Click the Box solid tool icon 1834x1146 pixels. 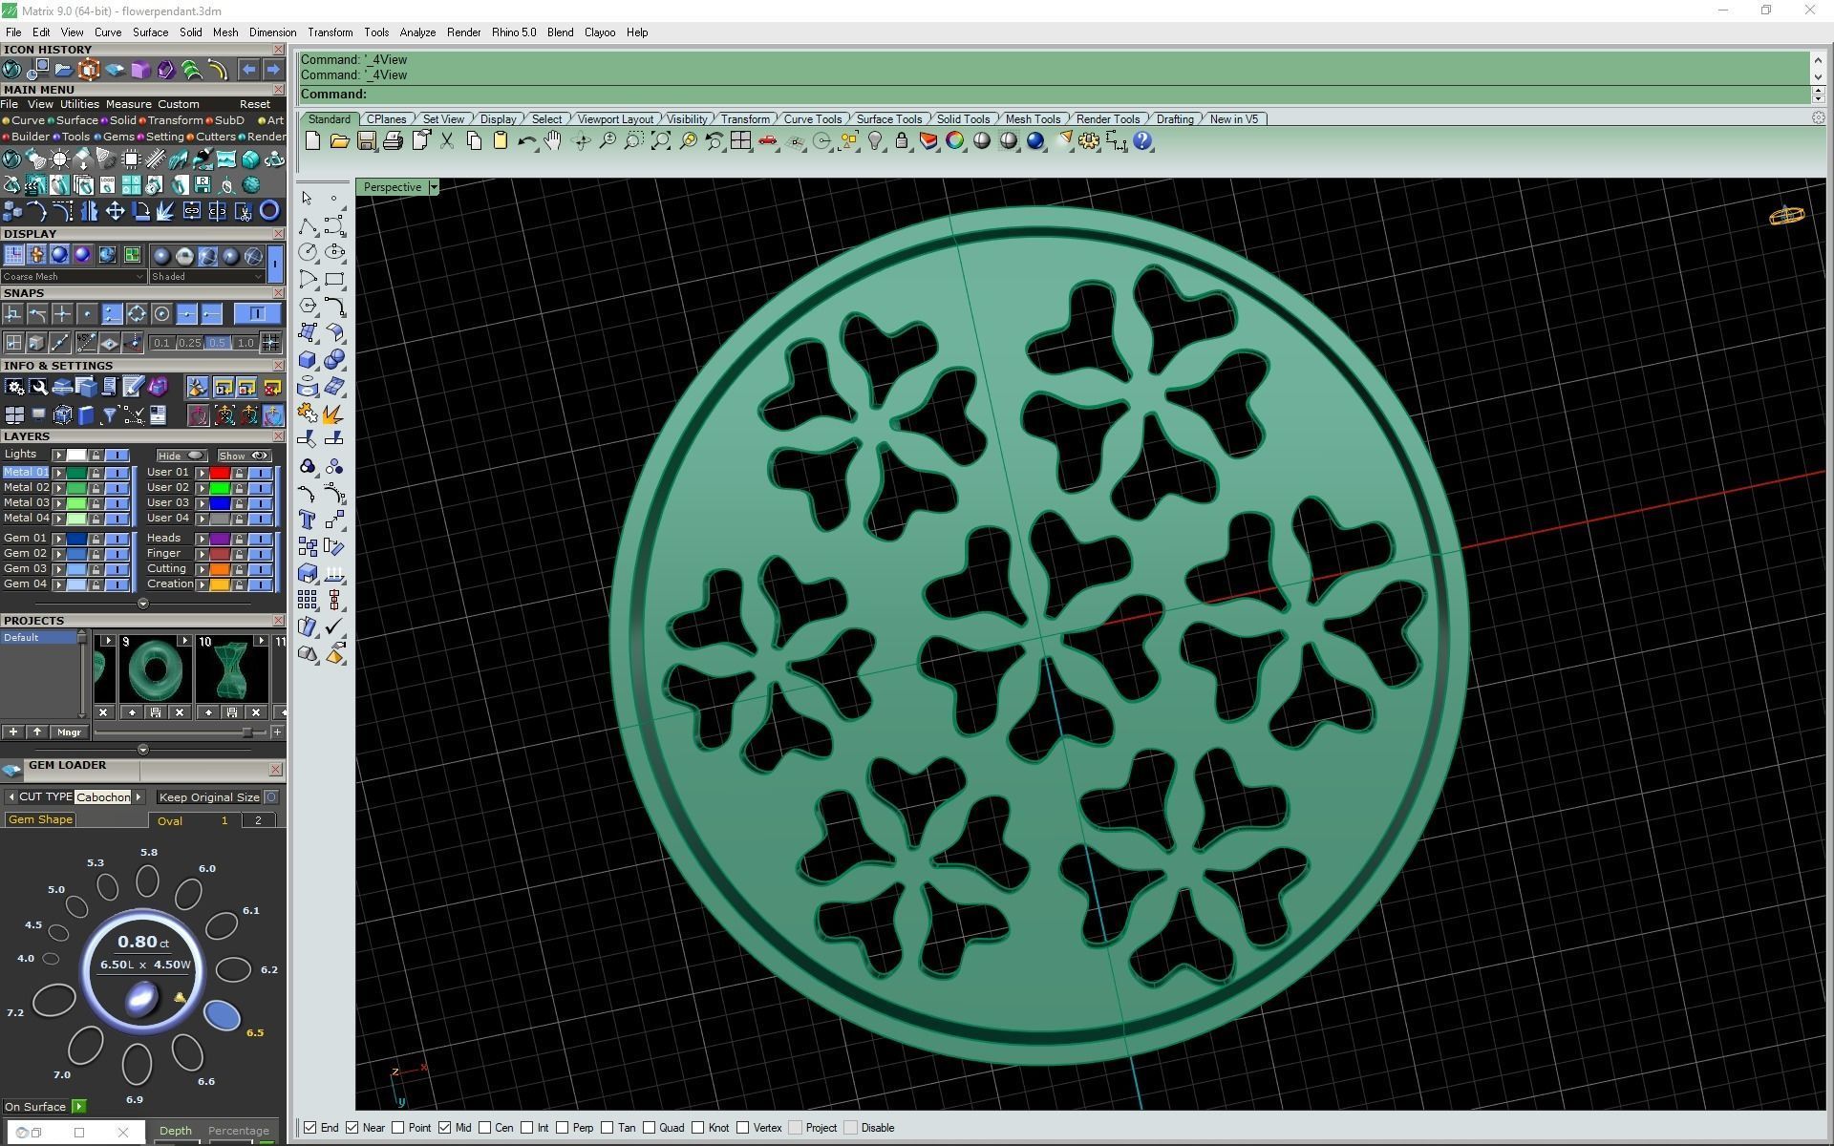click(307, 359)
